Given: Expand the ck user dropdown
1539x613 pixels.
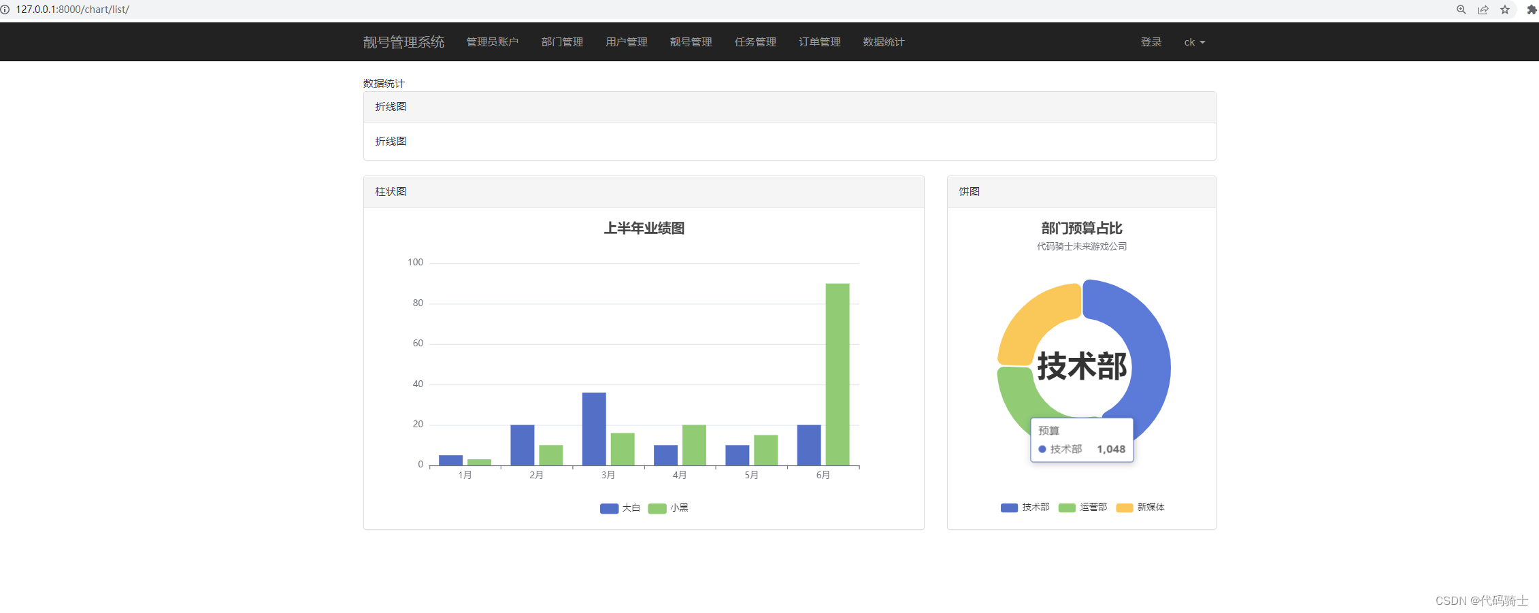Looking at the screenshot, I should tap(1195, 42).
